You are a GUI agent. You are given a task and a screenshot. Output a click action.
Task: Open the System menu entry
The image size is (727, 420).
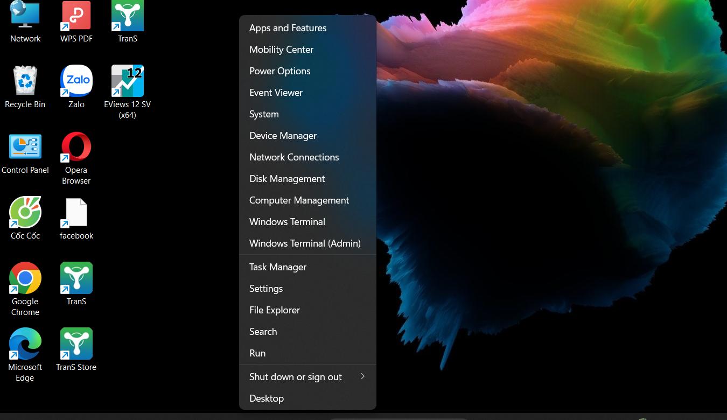pos(307,114)
